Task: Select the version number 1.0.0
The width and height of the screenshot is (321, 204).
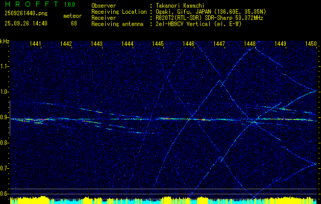Action: 69,4
